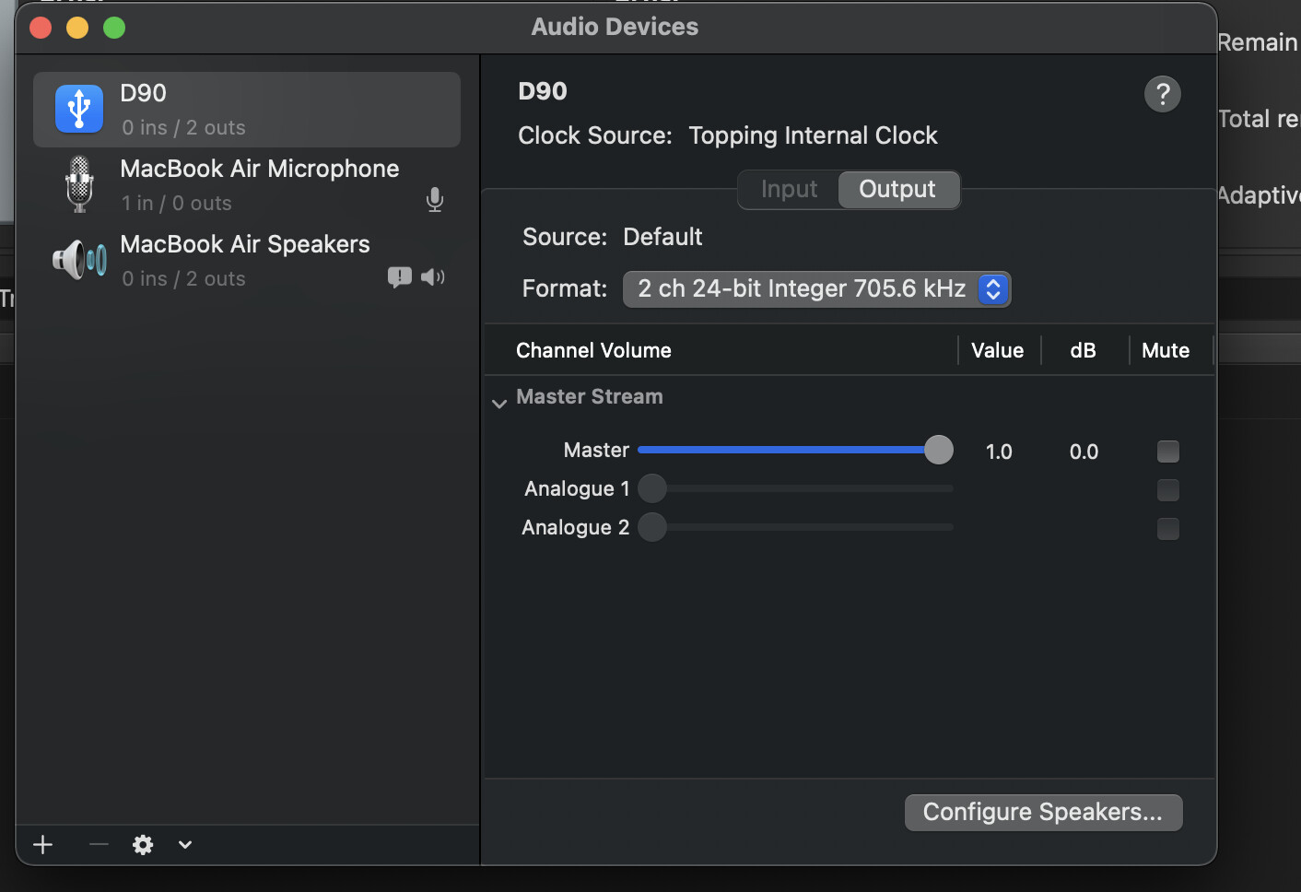The width and height of the screenshot is (1301, 892).
Task: Click the 'Source: Default' text
Action: 612,237
